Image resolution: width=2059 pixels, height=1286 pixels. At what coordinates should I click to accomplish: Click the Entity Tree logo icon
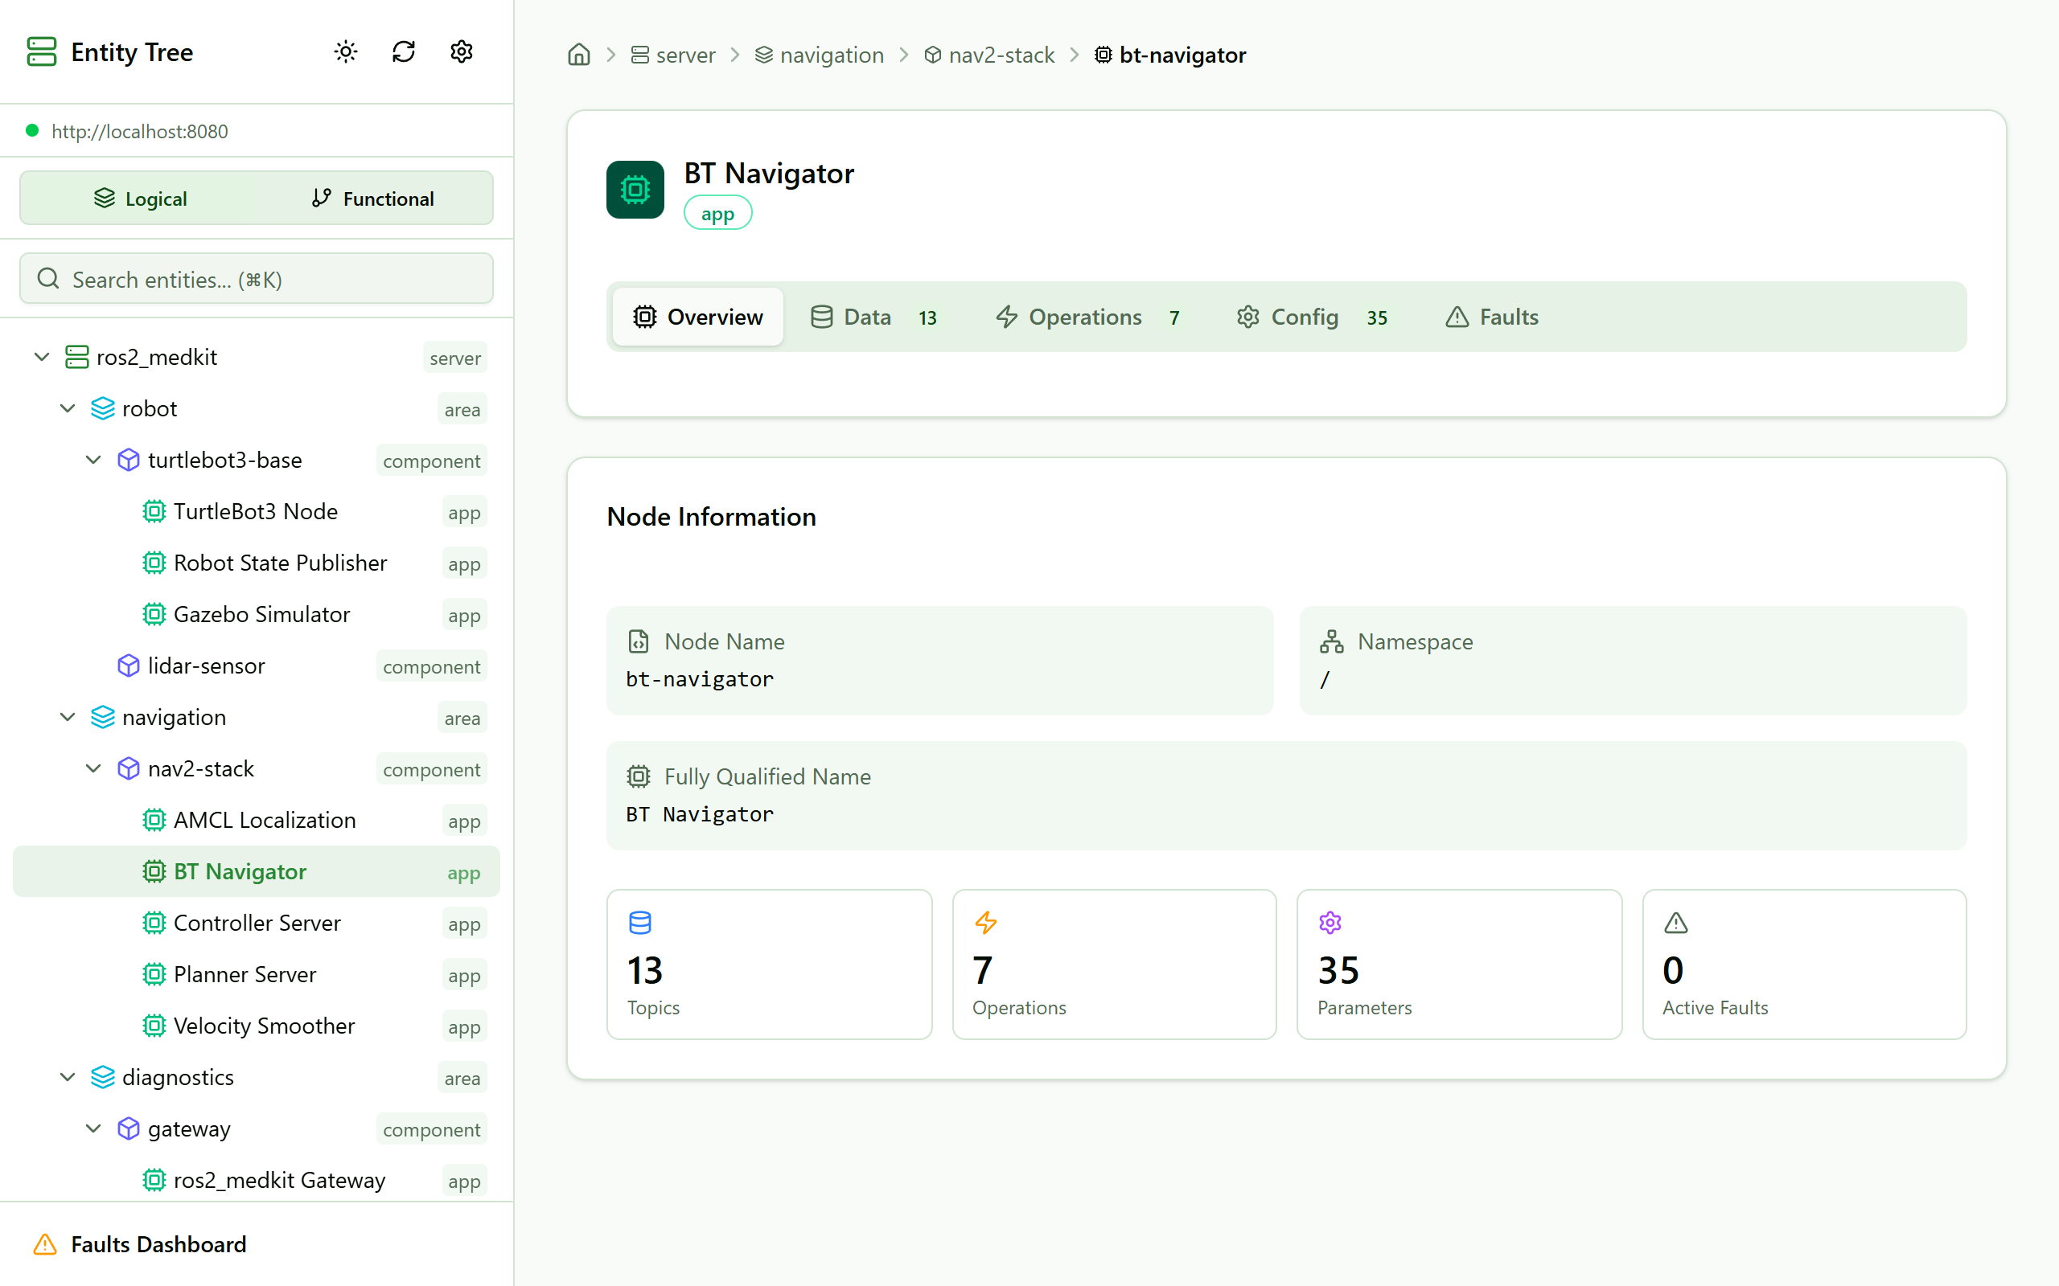41,52
